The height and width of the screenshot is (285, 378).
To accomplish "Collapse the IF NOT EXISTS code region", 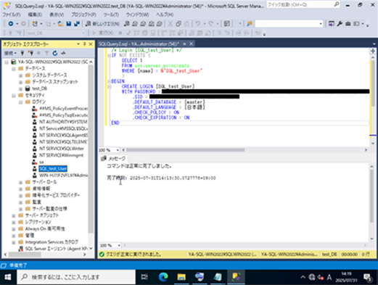I will tap(109, 55).
